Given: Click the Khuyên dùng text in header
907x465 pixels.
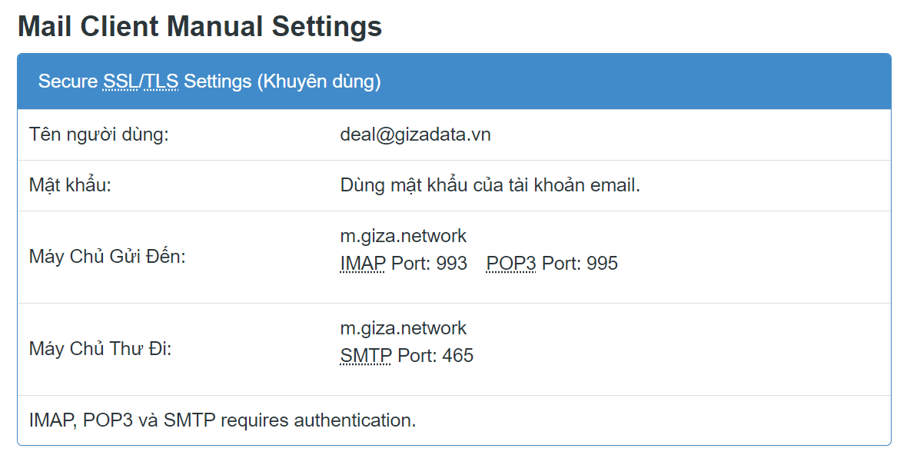Looking at the screenshot, I should tap(319, 81).
